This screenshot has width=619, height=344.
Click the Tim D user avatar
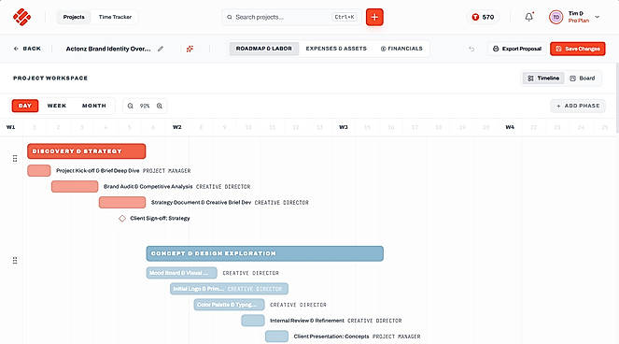coord(556,17)
